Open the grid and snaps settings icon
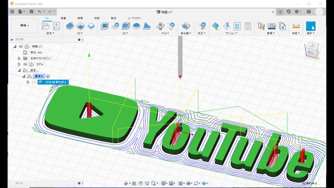 tap(171, 183)
